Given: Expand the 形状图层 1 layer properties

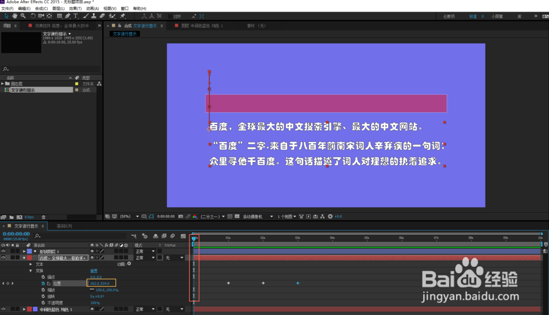Looking at the screenshot, I should (24, 251).
